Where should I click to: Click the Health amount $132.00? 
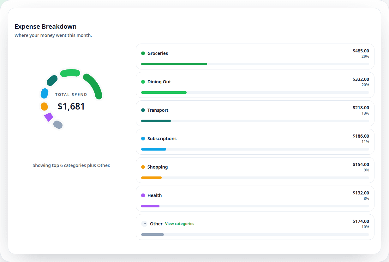[361, 193]
